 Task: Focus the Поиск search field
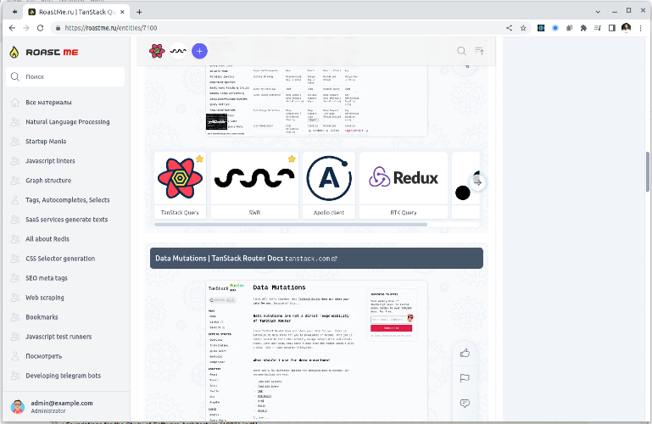tap(65, 76)
